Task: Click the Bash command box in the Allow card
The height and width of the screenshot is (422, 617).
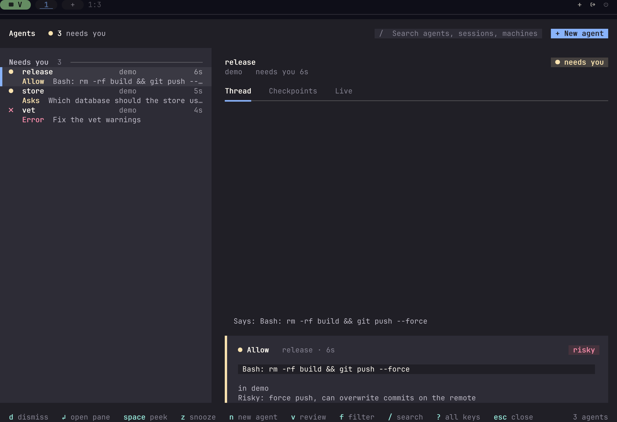Action: coord(416,369)
